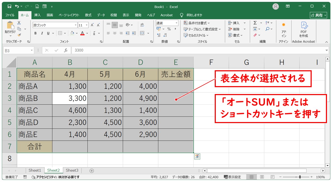The image size is (332, 182).
Task: Click the AutoSum sigma icon
Action: pos(255,23)
